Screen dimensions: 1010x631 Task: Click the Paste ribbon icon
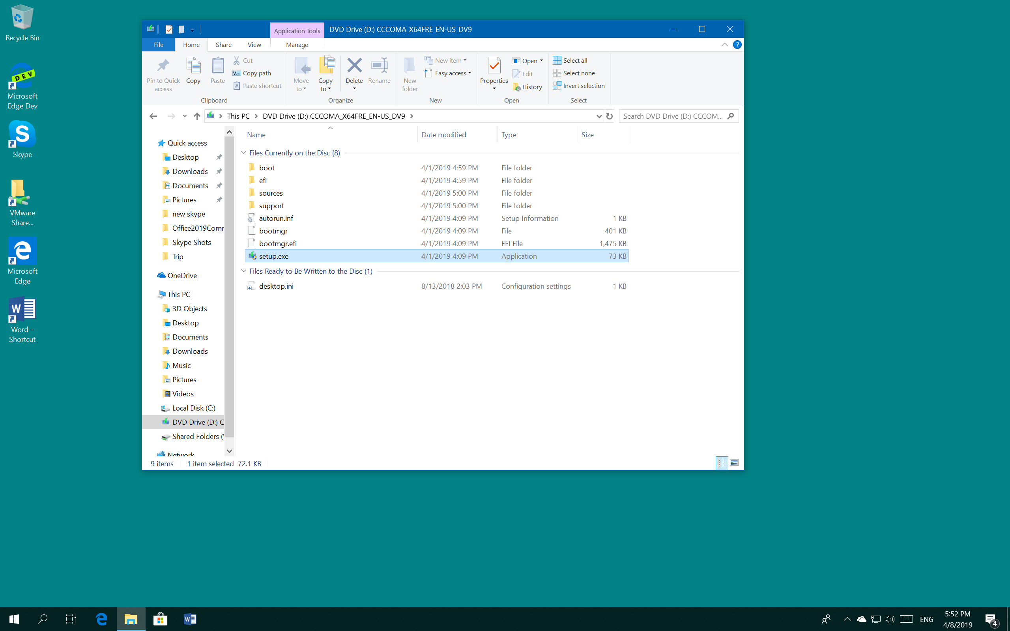(x=217, y=65)
